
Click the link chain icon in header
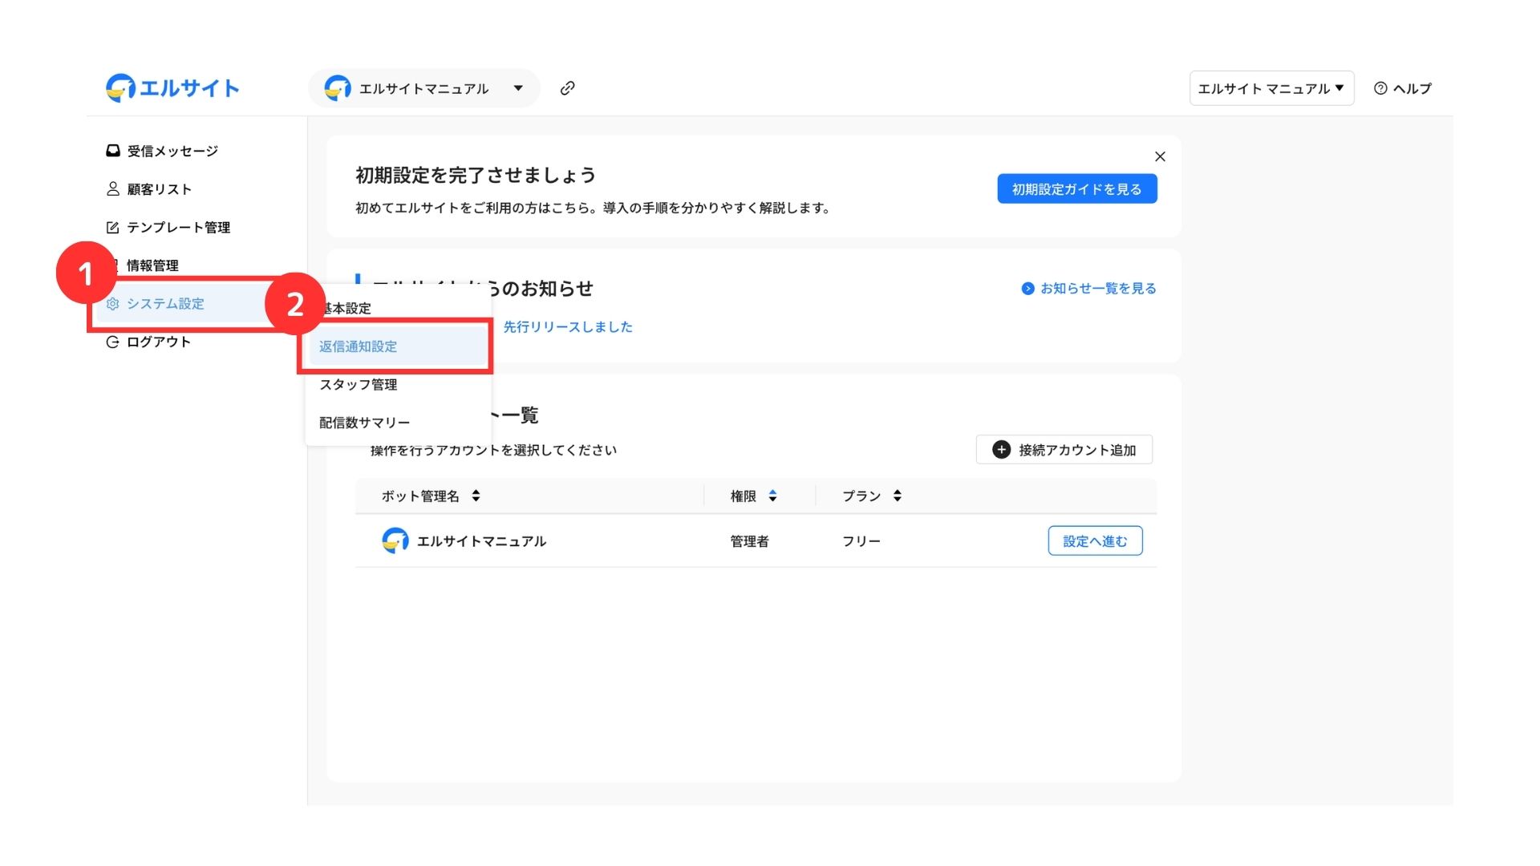click(x=567, y=88)
